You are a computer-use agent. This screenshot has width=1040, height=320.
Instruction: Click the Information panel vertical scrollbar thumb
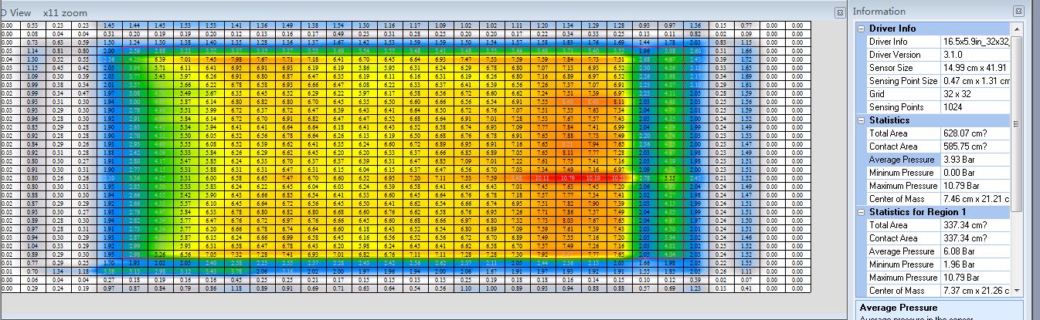click(1017, 123)
